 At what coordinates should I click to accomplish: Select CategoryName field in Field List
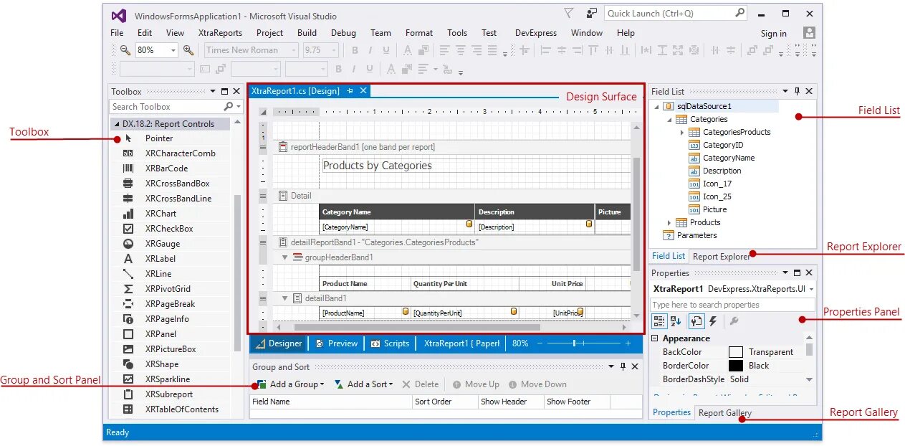click(729, 158)
